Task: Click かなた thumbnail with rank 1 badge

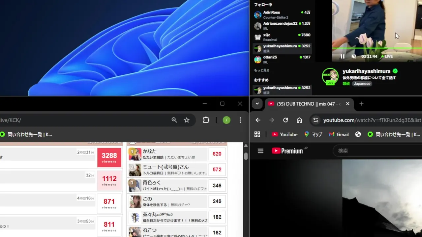Action: (x=135, y=154)
